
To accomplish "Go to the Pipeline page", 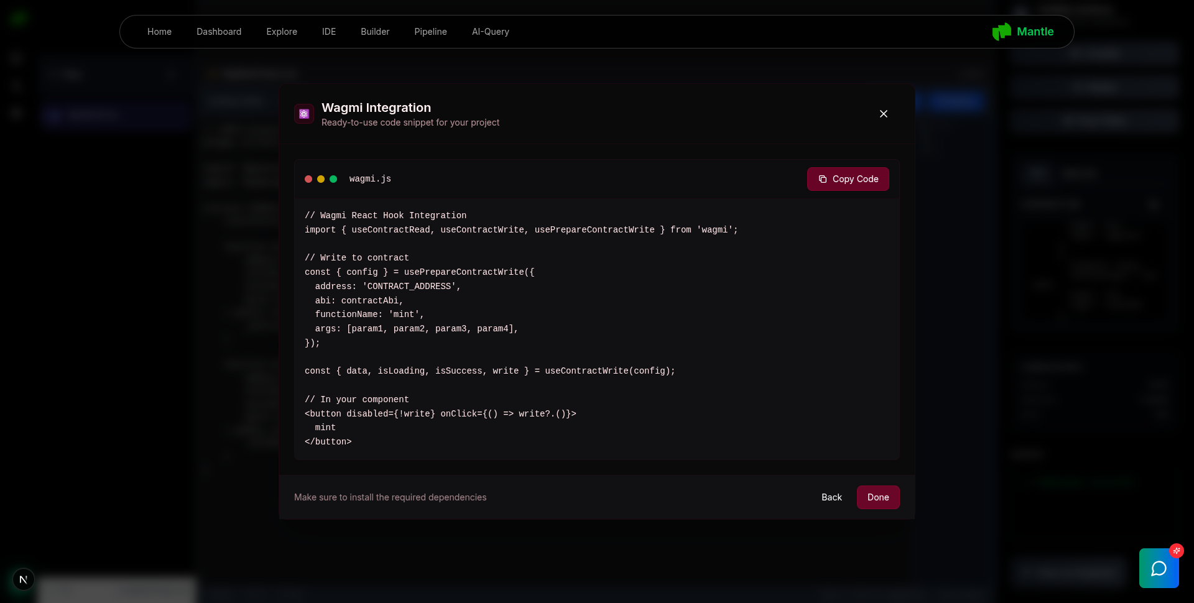I will coord(430,32).
